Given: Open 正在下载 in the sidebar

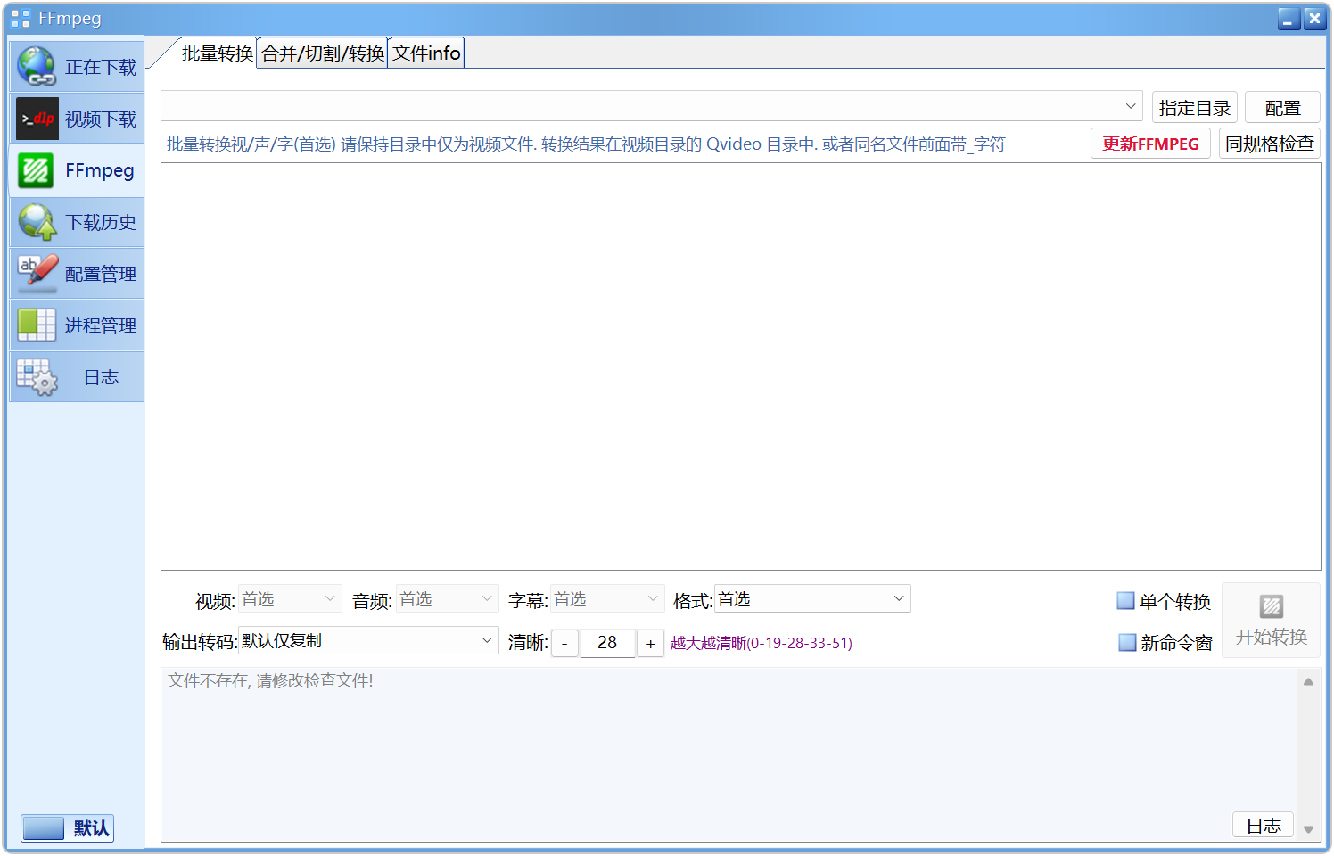Looking at the screenshot, I should (77, 67).
